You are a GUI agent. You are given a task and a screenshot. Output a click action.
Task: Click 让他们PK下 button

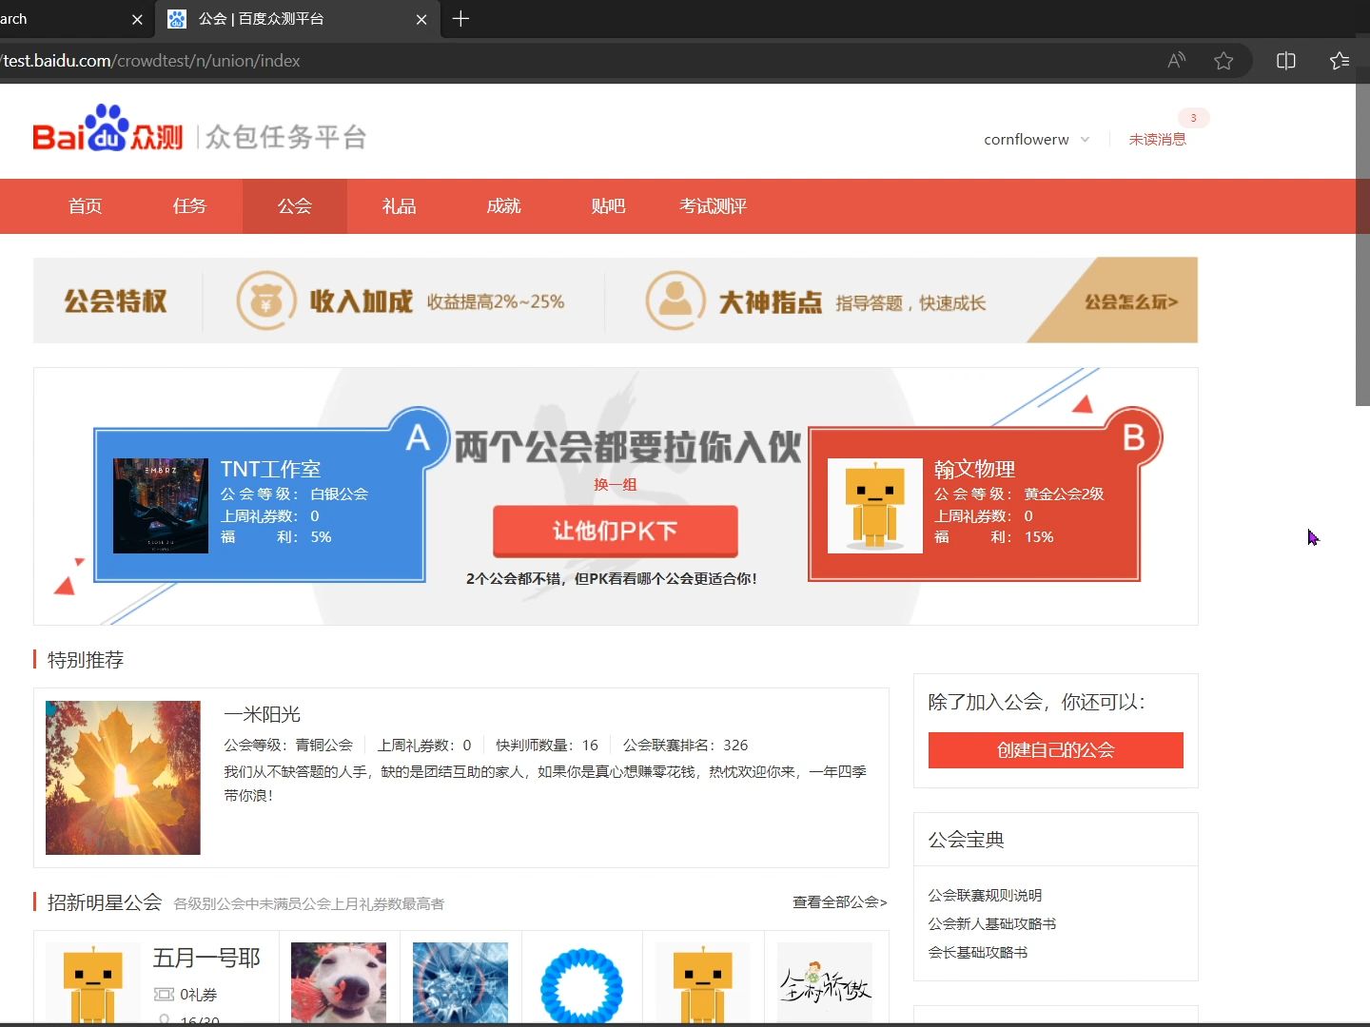[616, 531]
